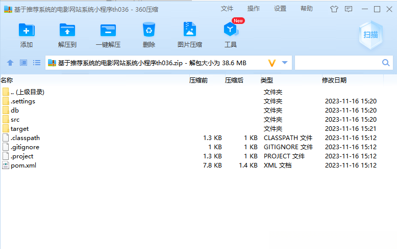
Task: Click the pom.xml file icon
Action: (6, 165)
